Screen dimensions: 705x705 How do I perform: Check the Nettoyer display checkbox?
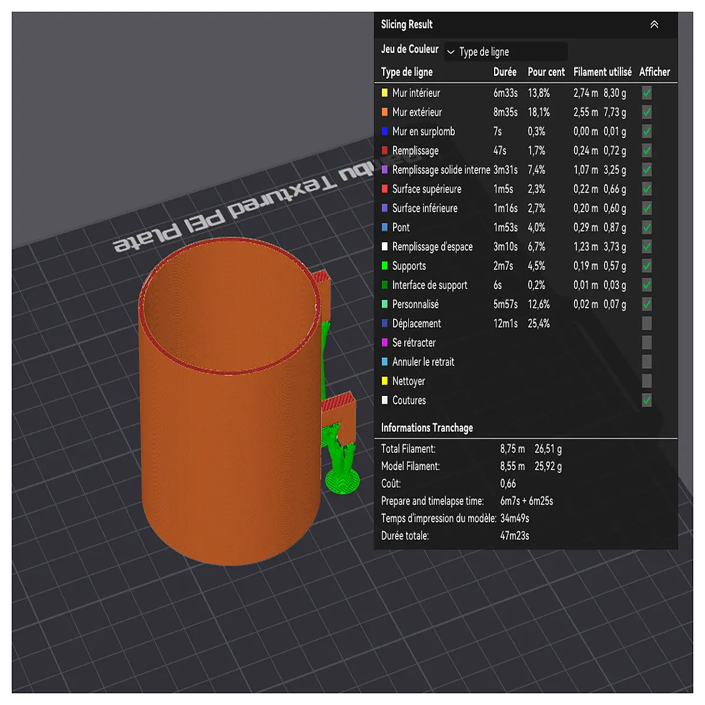click(647, 381)
